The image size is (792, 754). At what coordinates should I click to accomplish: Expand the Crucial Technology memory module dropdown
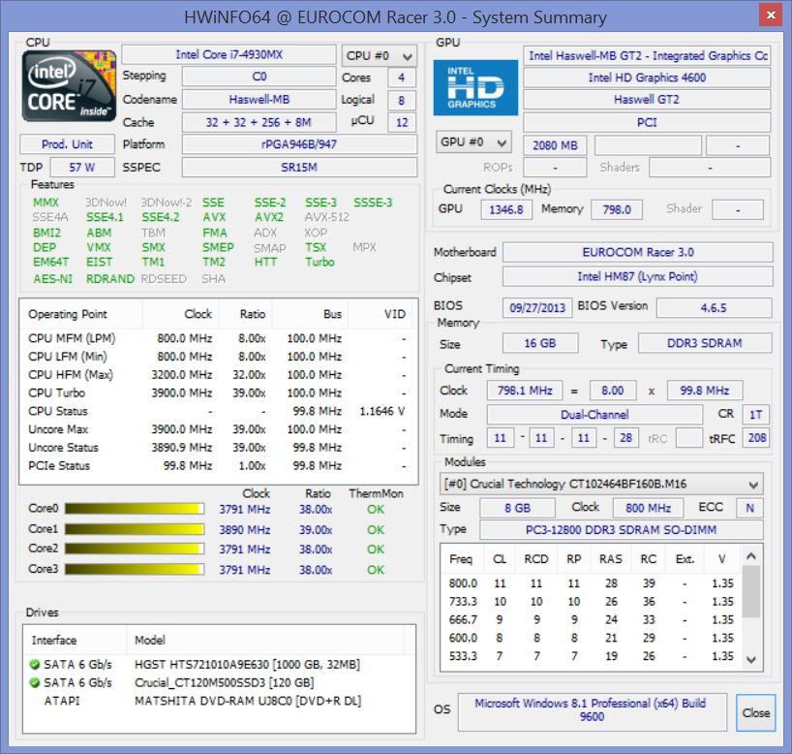tap(601, 484)
